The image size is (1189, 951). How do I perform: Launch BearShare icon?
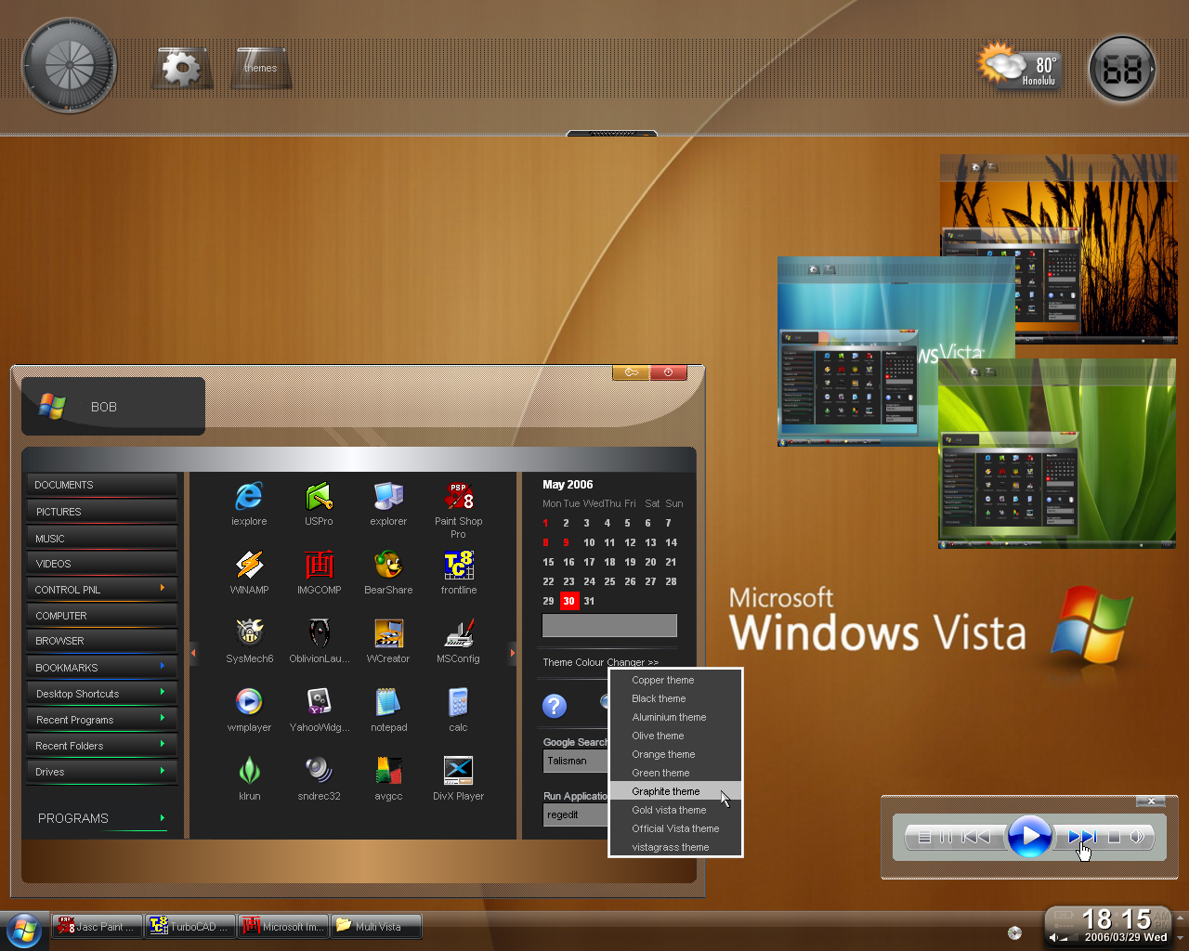click(x=388, y=565)
